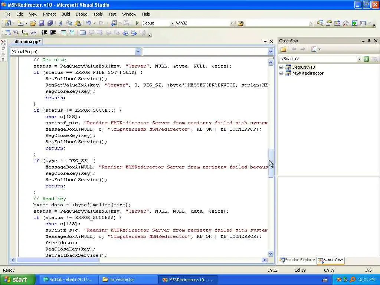Click the Add New Item icon
The height and width of the screenshot is (285, 380).
tap(21, 23)
